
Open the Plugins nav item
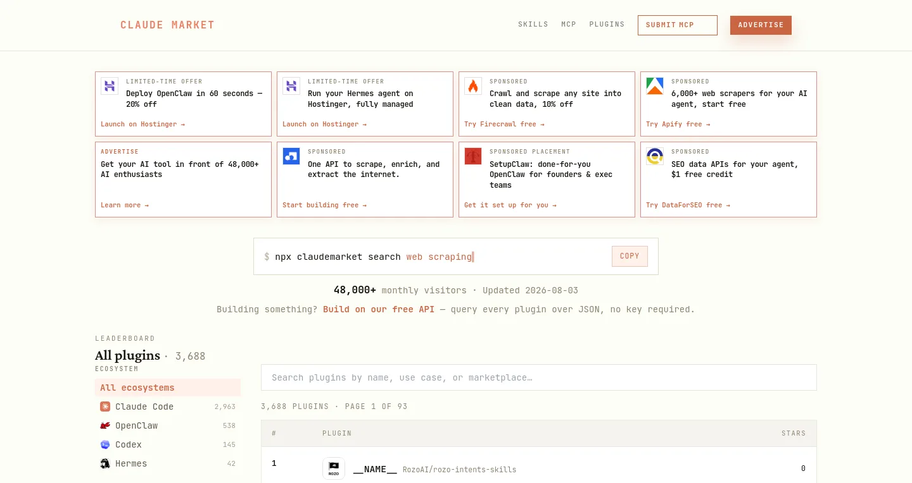[607, 25]
